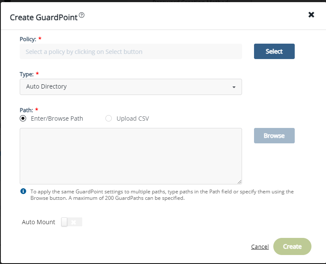Screen dimensions: 326x264
Task: Open the Auto Directory type combo box
Action: pos(131,87)
